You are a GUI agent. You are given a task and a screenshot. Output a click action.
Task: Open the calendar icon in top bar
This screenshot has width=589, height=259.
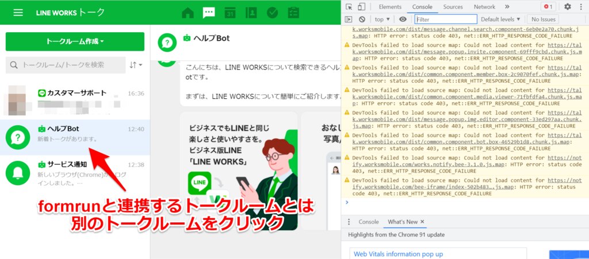pos(230,13)
